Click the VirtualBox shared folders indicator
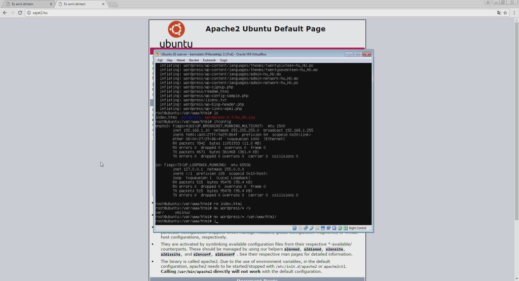The height and width of the screenshot is (281, 519). pyautogui.click(x=317, y=228)
